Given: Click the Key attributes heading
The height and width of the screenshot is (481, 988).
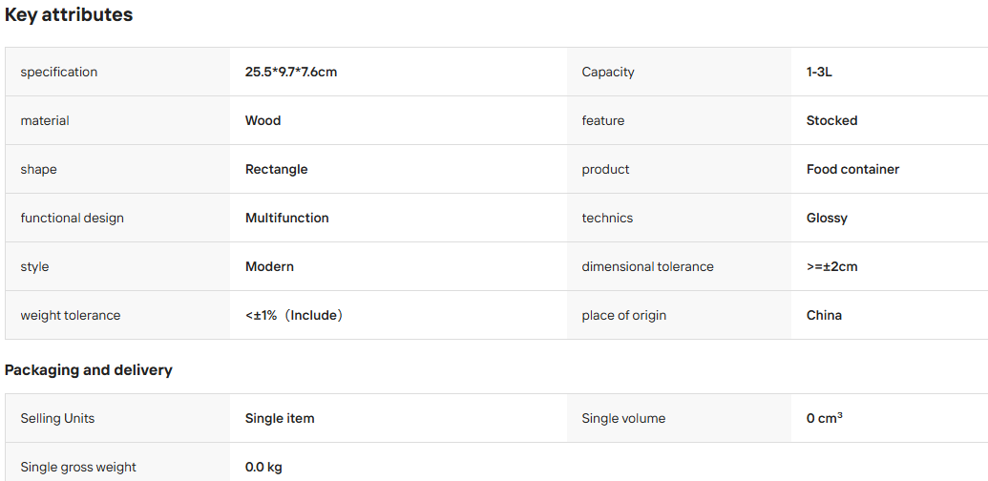Looking at the screenshot, I should pyautogui.click(x=69, y=15).
